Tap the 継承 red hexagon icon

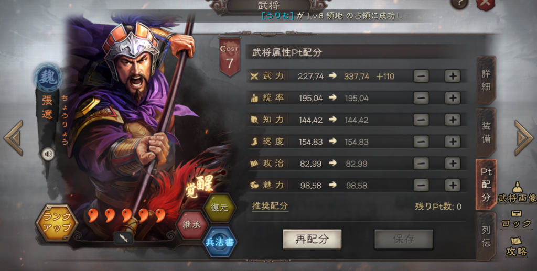tap(192, 225)
